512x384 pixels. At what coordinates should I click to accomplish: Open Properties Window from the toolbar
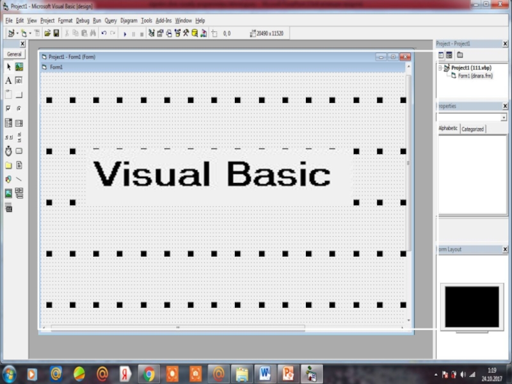(160, 33)
